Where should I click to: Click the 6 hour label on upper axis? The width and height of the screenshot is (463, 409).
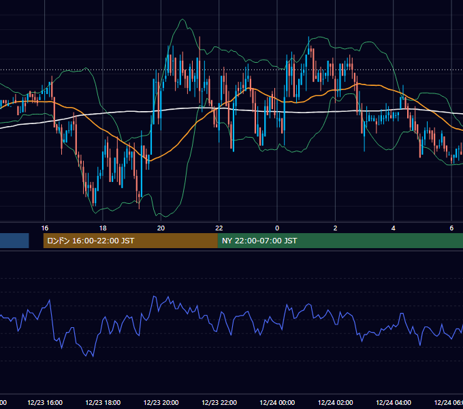click(x=451, y=228)
